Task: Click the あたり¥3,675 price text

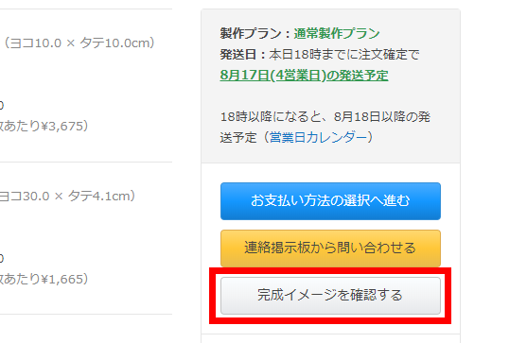Action: (44, 126)
